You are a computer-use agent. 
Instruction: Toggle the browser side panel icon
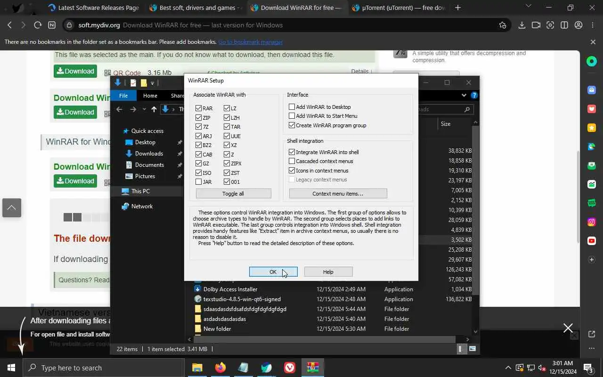pyautogui.click(x=564, y=25)
